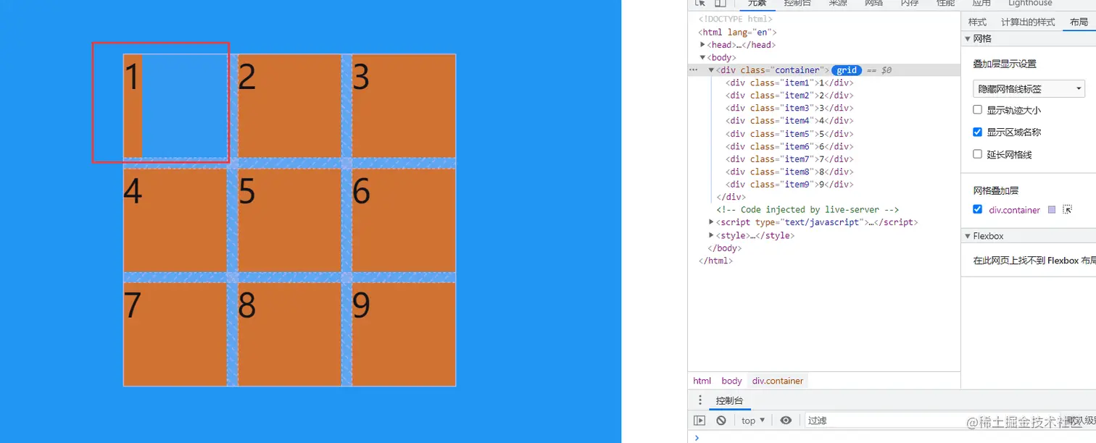Image resolution: width=1096 pixels, height=443 pixels.
Task: Enable the 延长网格线 checkbox
Action: pyautogui.click(x=978, y=154)
